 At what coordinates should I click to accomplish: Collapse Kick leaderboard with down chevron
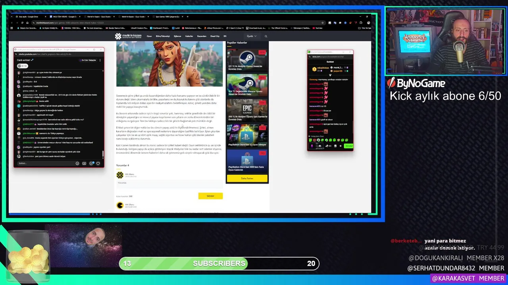point(330,75)
